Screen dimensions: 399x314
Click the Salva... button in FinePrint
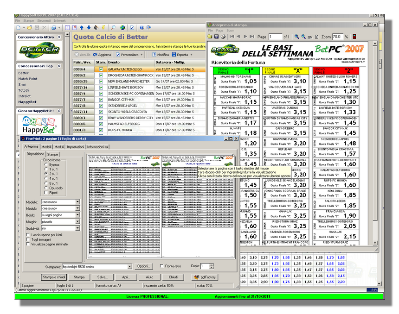tap(103, 277)
